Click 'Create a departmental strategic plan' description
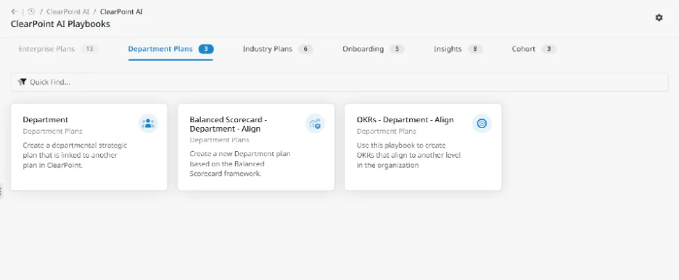Image resolution: width=679 pixels, height=280 pixels. pyautogui.click(x=75, y=155)
